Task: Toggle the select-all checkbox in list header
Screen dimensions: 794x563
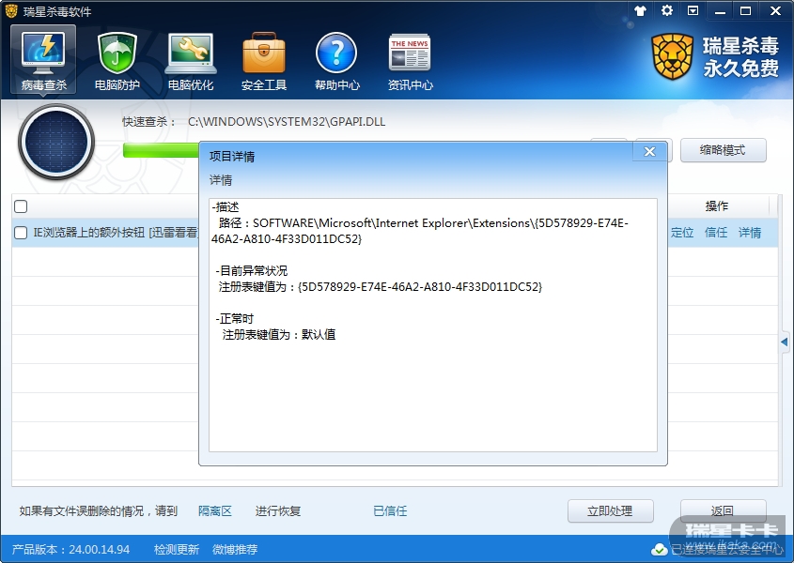Action: pyautogui.click(x=21, y=206)
